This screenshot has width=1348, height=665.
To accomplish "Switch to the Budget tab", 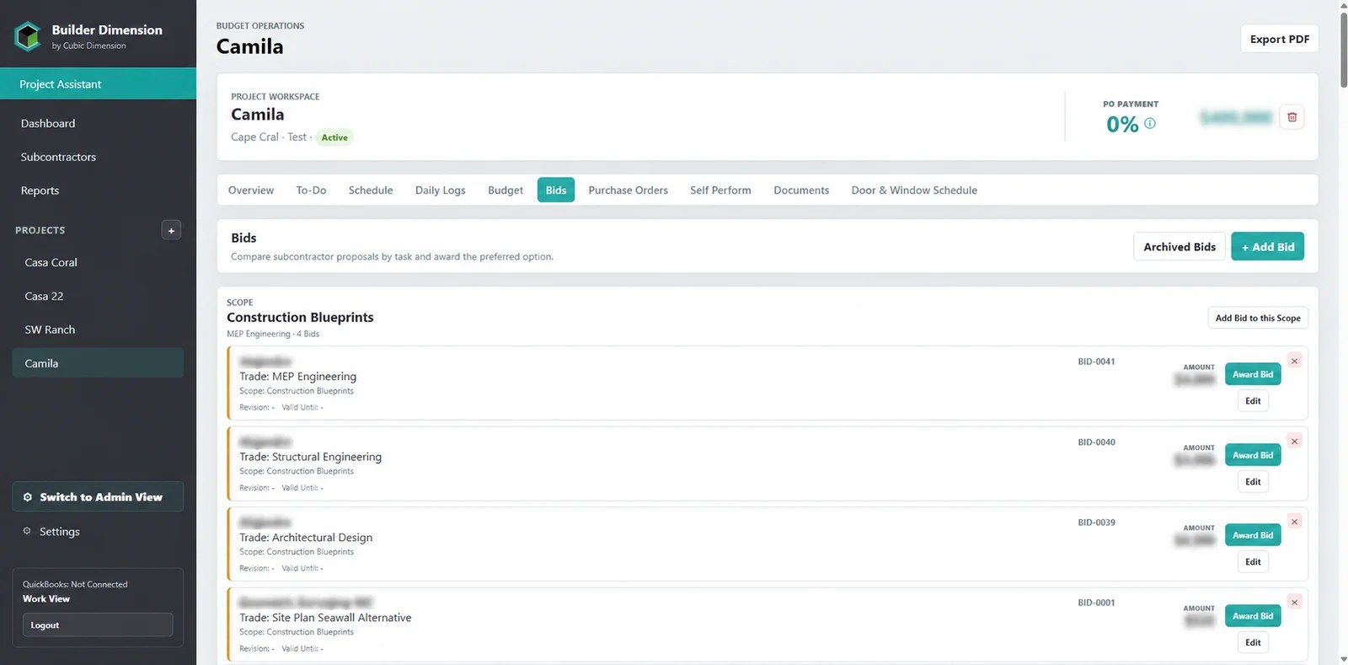I will [505, 190].
